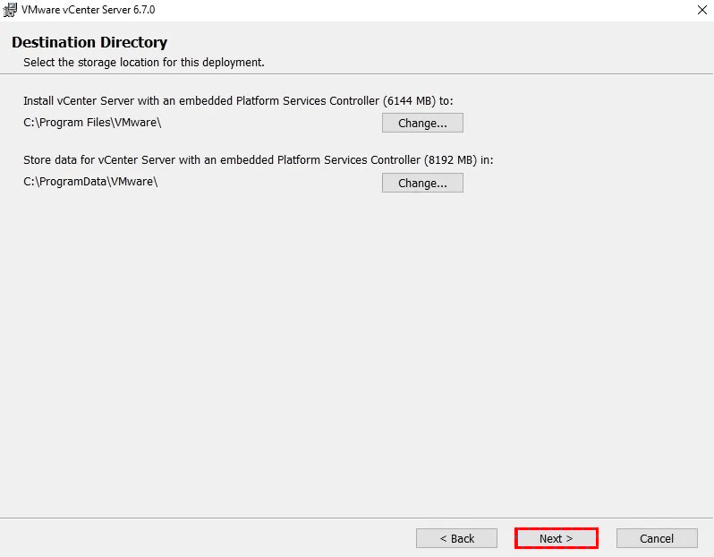Proceed by pressing the Next button
The image size is (714, 557).
[556, 538]
